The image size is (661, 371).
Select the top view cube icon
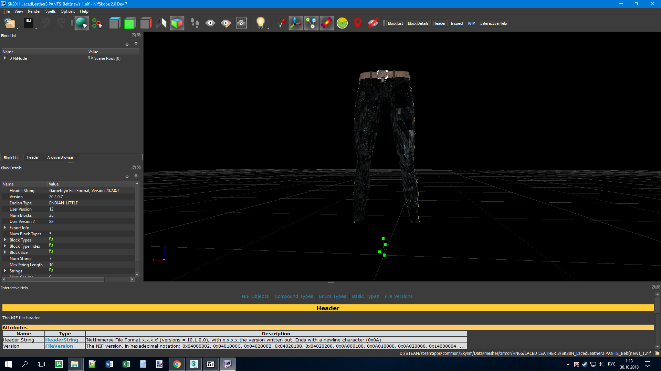(114, 23)
